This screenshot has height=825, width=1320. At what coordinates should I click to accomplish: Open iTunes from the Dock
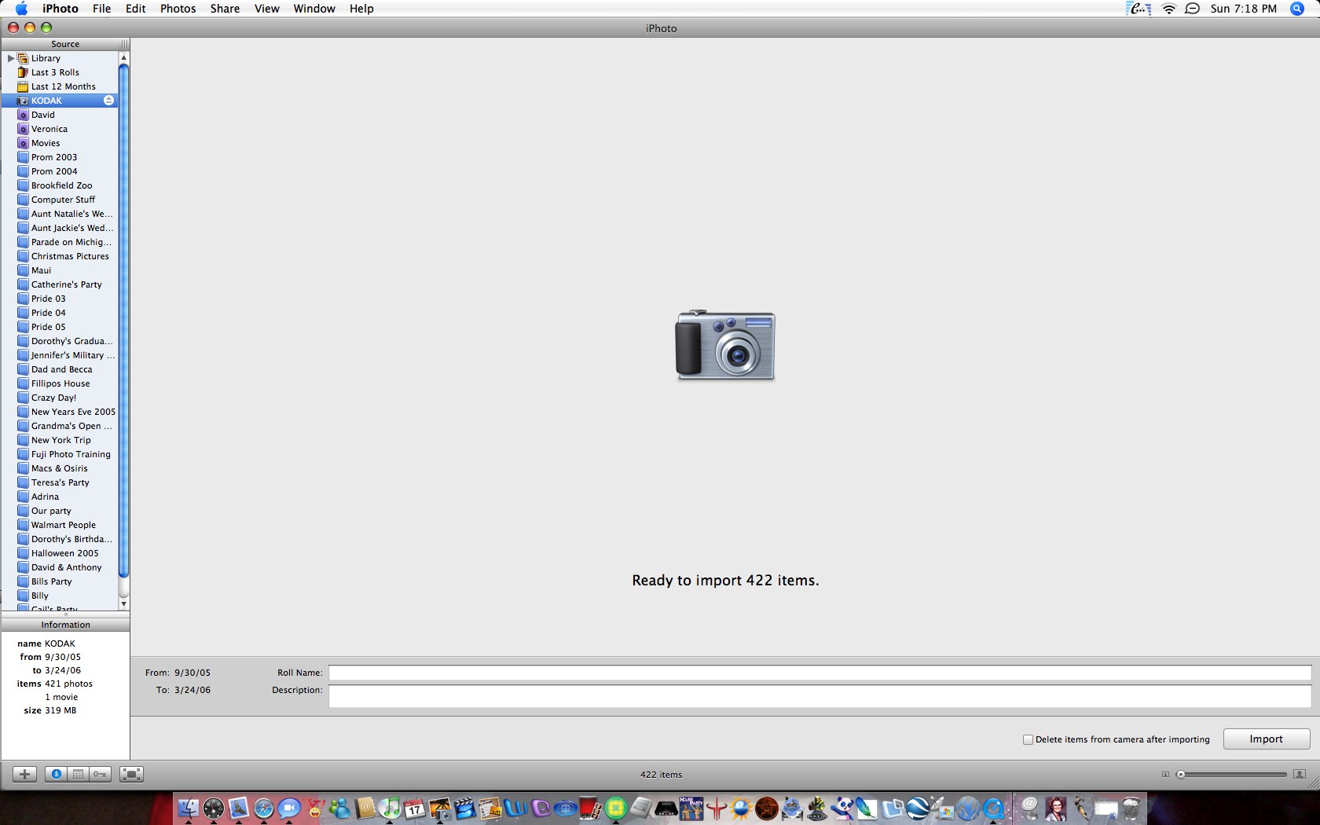click(x=390, y=808)
